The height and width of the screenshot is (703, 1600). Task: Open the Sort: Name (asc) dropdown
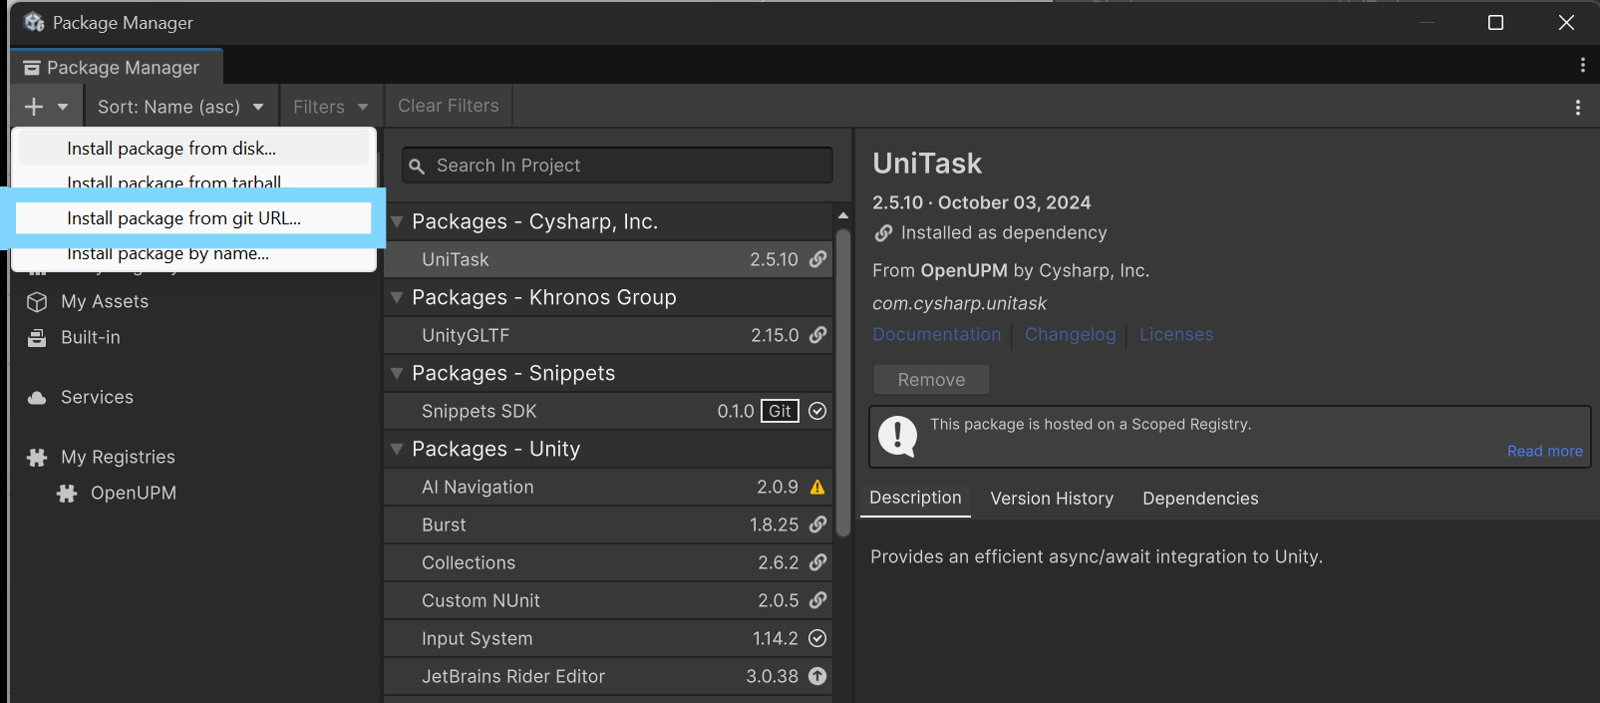point(180,107)
